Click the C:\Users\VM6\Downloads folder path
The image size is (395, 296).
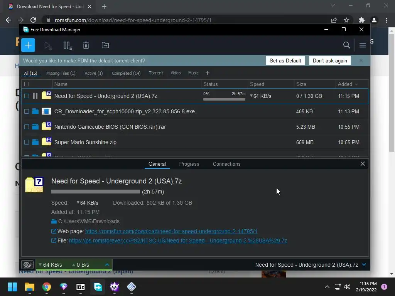(89, 221)
